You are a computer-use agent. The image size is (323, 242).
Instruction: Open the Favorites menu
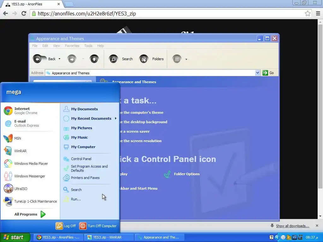click(72, 46)
